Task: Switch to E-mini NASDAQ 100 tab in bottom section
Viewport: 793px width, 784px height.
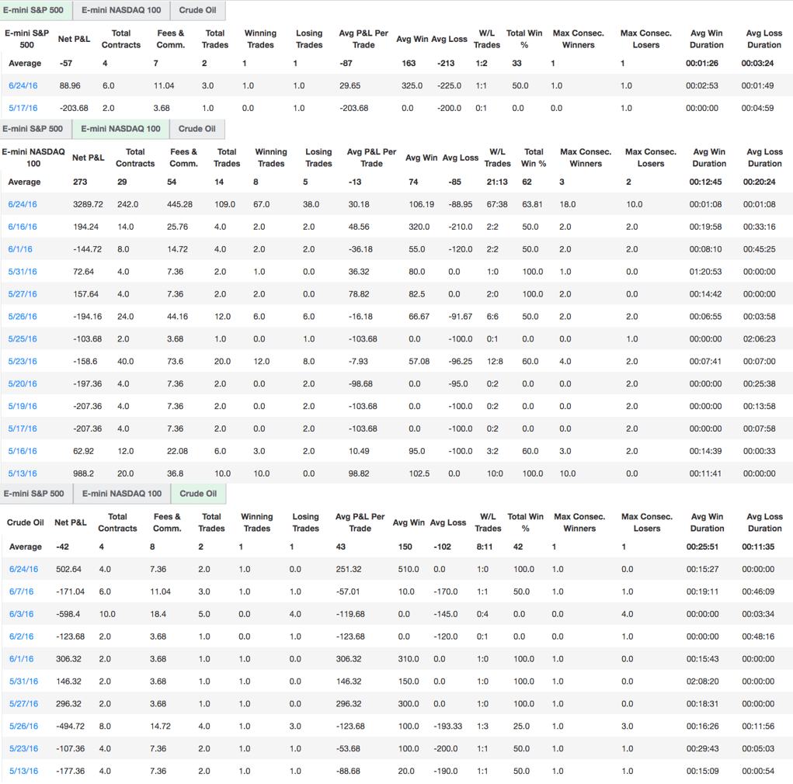Action: [x=121, y=493]
